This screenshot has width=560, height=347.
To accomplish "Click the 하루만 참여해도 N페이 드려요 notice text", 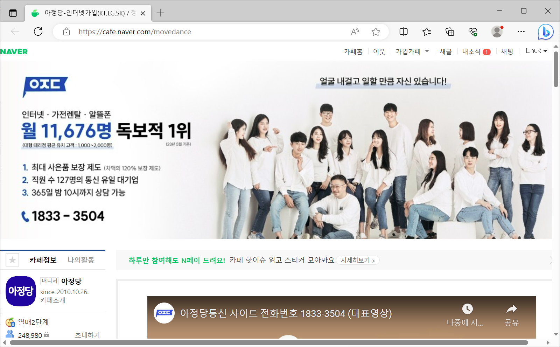I will pyautogui.click(x=177, y=260).
